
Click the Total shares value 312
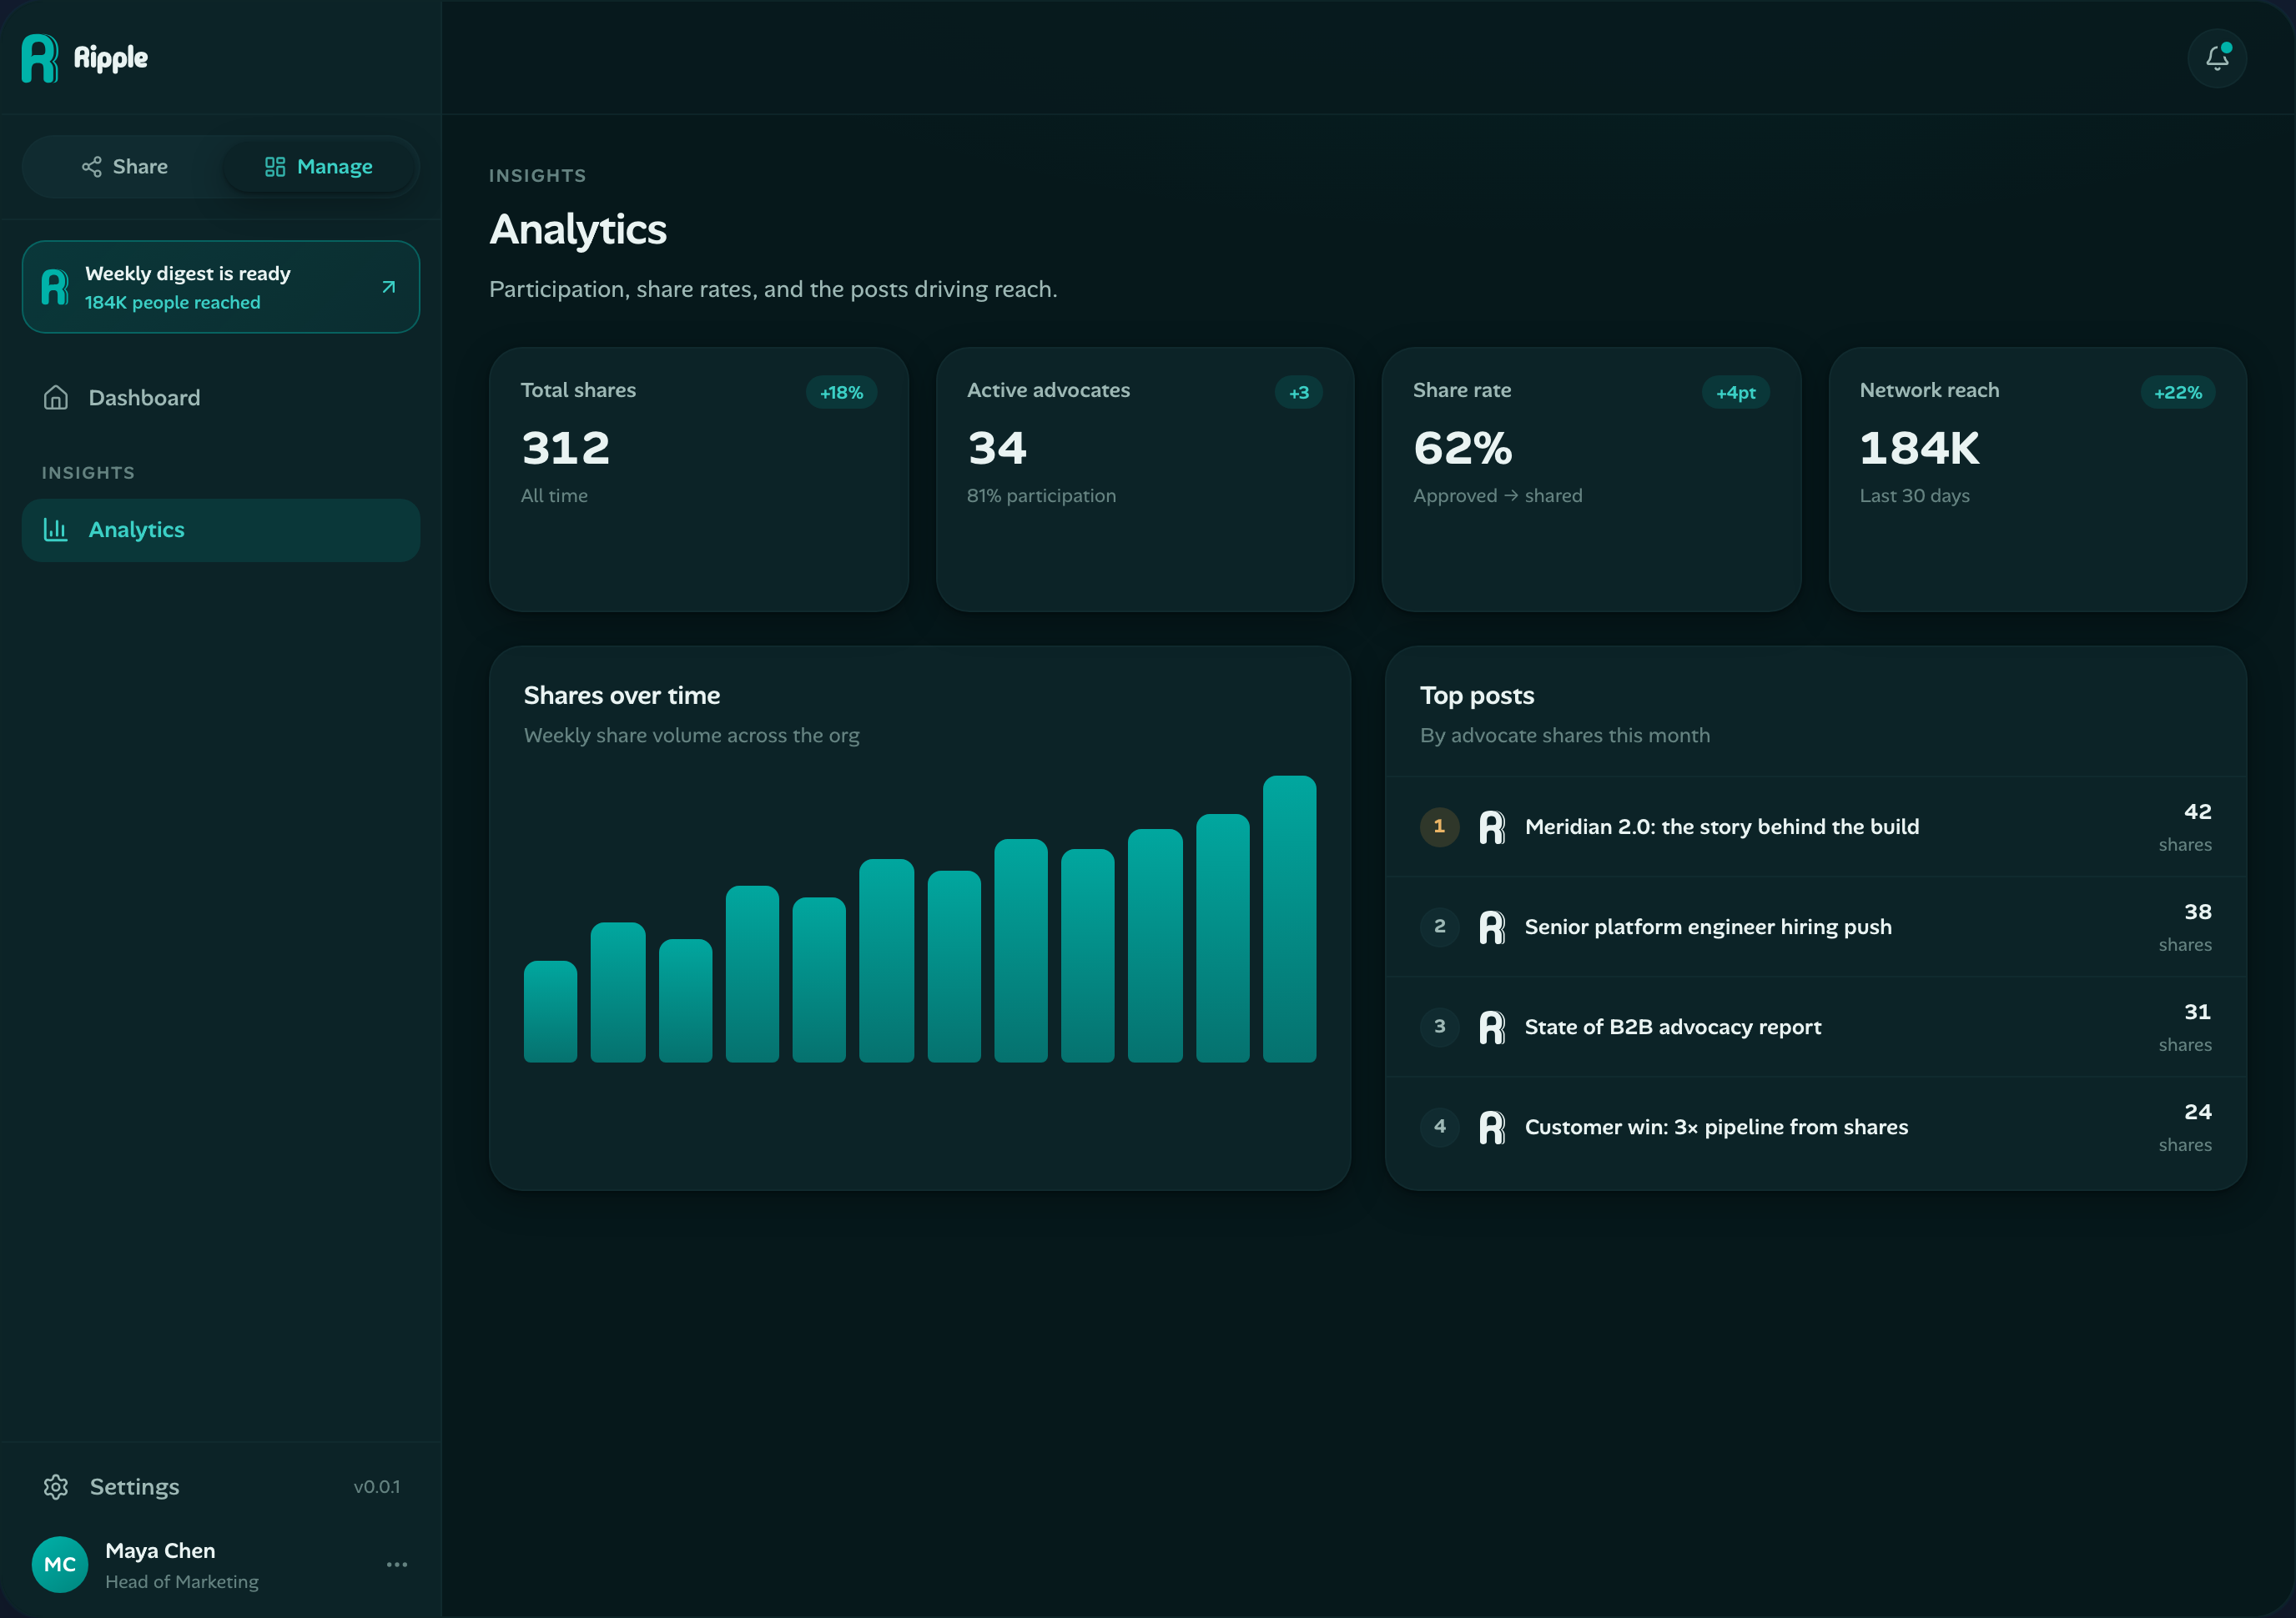click(x=566, y=448)
